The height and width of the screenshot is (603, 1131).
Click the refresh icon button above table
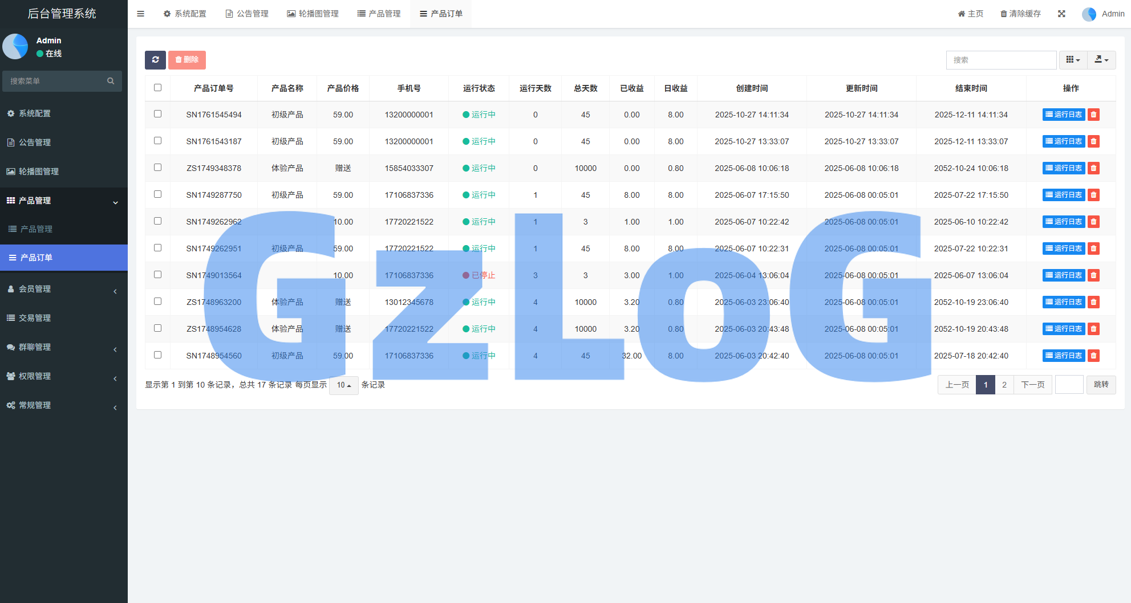point(155,60)
